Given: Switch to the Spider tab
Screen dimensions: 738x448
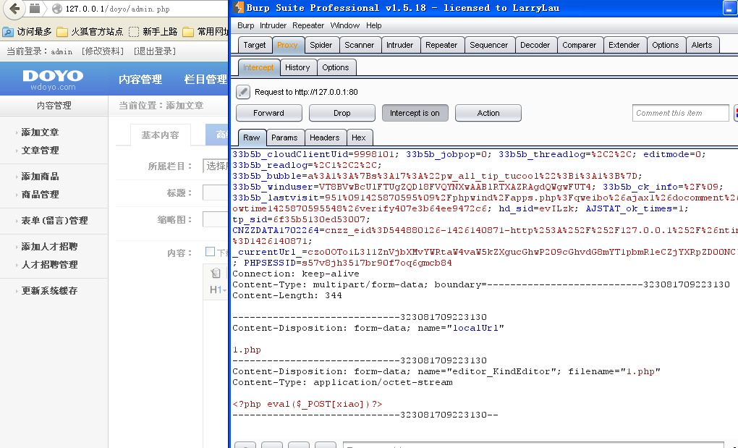Looking at the screenshot, I should (x=321, y=45).
